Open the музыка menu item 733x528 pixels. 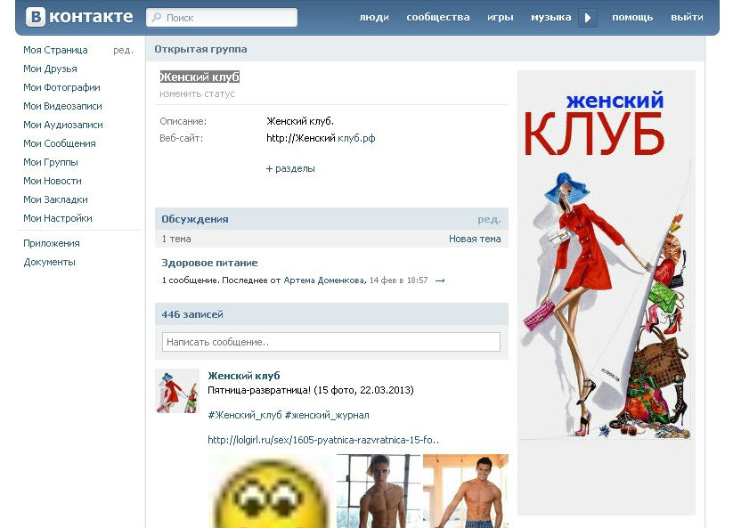pos(550,17)
